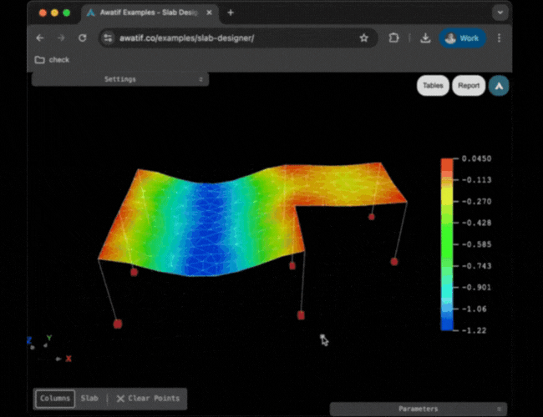Click the -0.585 legend value
Image resolution: width=543 pixels, height=417 pixels.
(x=476, y=244)
